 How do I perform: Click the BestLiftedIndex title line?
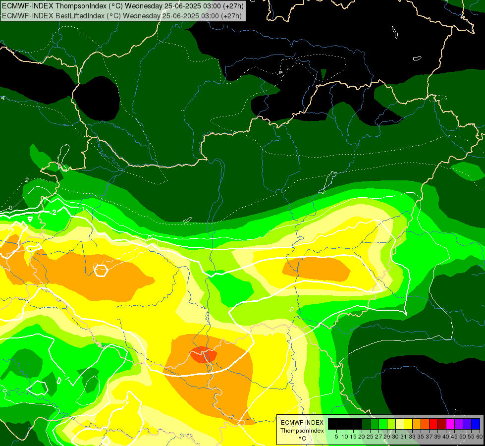click(121, 16)
